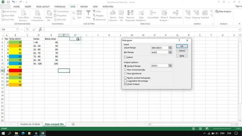Open the INSERT ribbon tab
This screenshot has width=242, height=136.
[x=28, y=7]
